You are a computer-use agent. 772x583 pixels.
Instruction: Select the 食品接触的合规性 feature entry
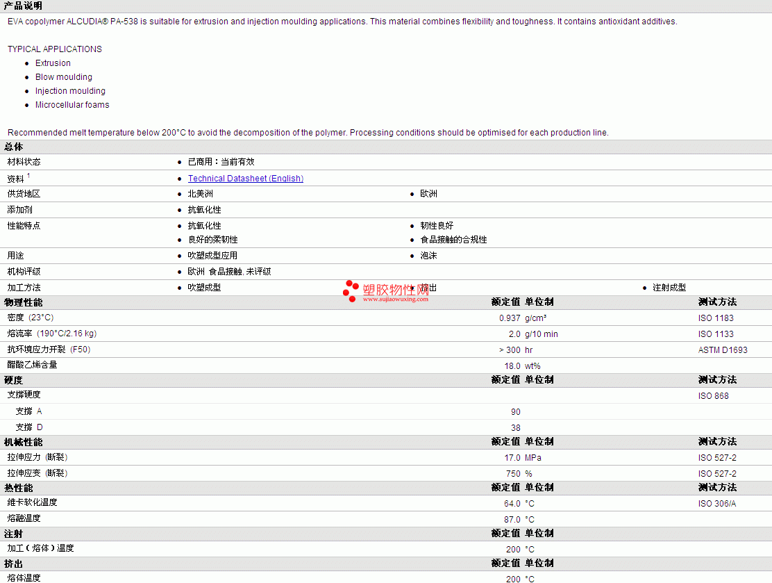coord(453,240)
